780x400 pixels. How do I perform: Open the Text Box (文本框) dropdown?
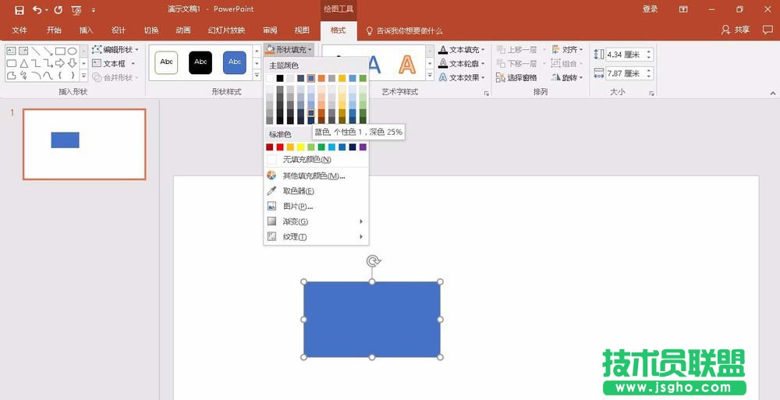(x=113, y=64)
